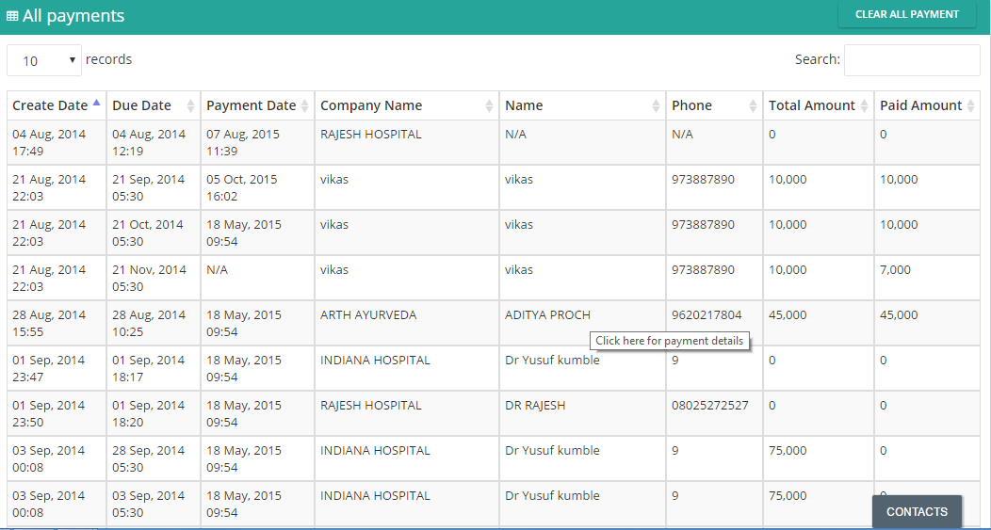Click the Company Name sort arrows icon

tap(489, 106)
